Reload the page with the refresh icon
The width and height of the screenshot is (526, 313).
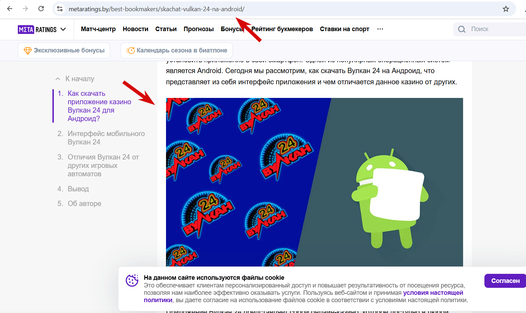(x=41, y=9)
